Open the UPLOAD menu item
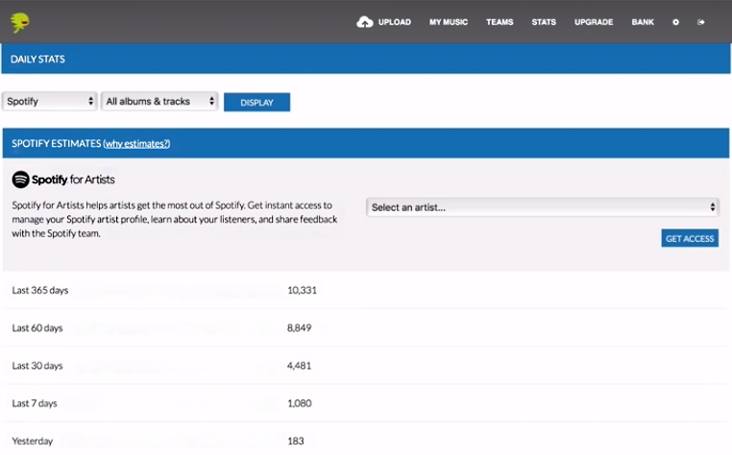This screenshot has width=732, height=455. (x=395, y=22)
